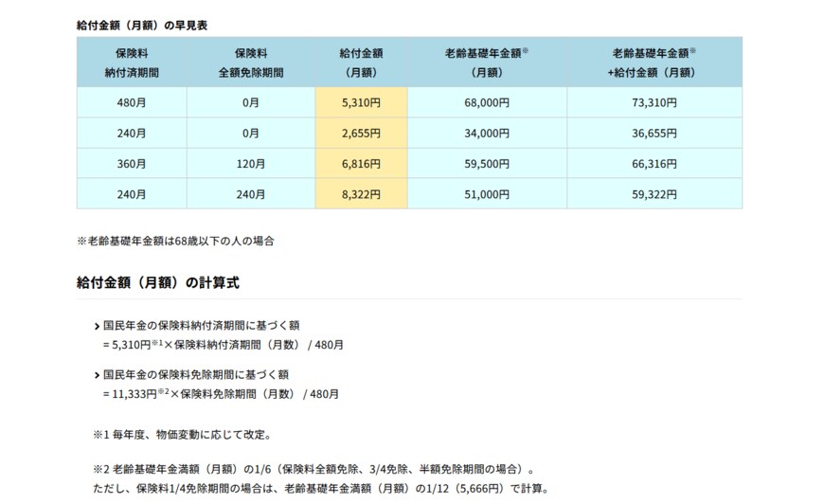Click the 360月 cell

(132, 164)
